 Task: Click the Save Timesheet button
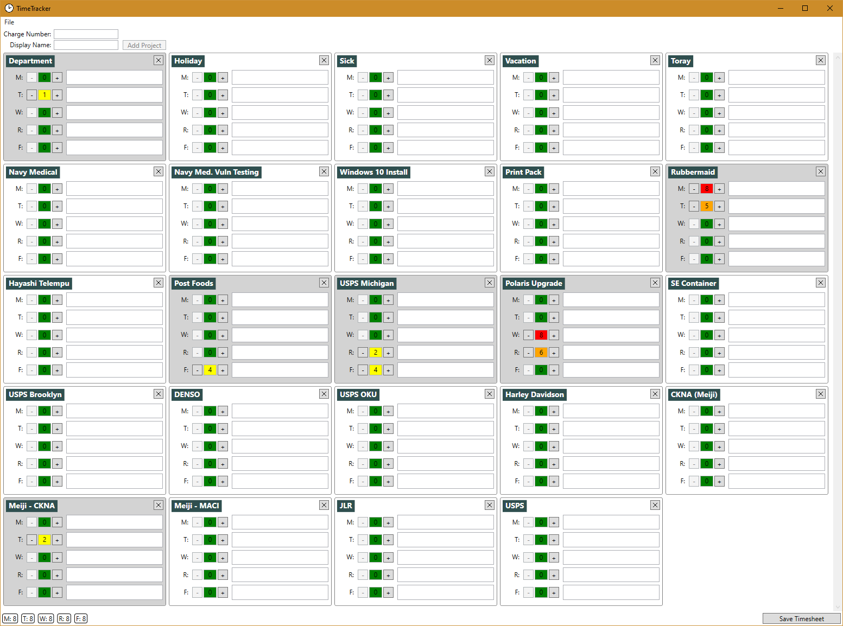click(x=801, y=618)
